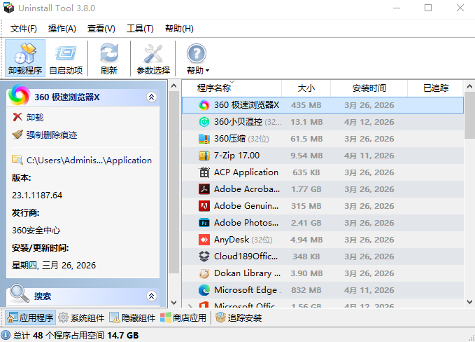475x342 pixels.
Task: Collapse the 搜索 search panel chevron
Action: 152,296
